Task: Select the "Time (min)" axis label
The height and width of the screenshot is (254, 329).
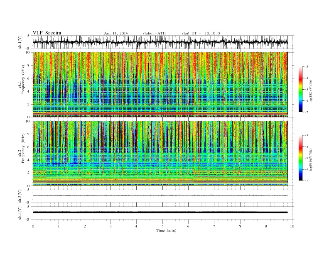Action: tap(166, 230)
